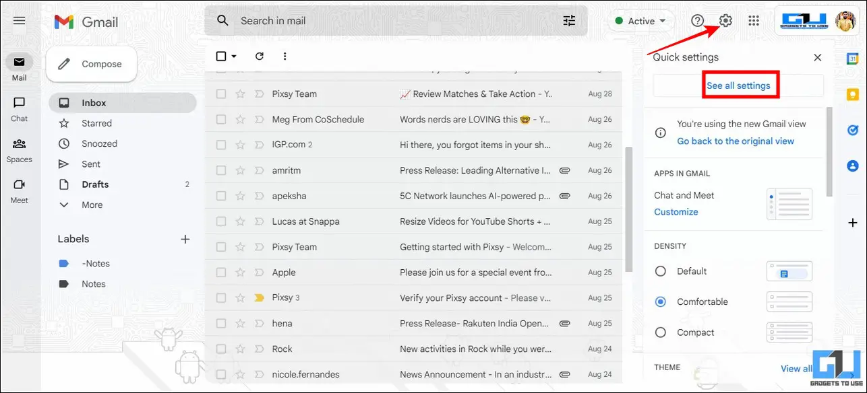Viewport: 867px width, 393px height.
Task: Mark the Pixsy 3 email important marker
Action: [x=259, y=298]
